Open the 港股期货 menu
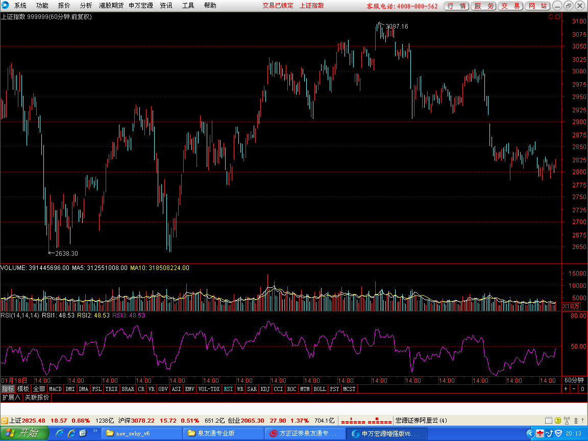588x441 pixels. 111,6
